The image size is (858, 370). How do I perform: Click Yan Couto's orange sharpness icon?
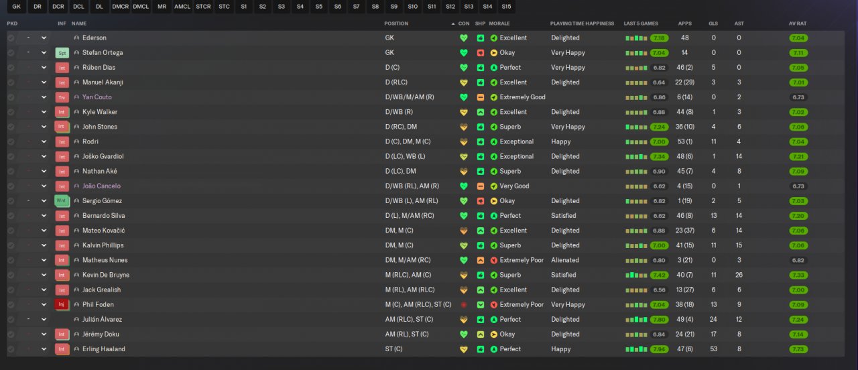tap(480, 97)
